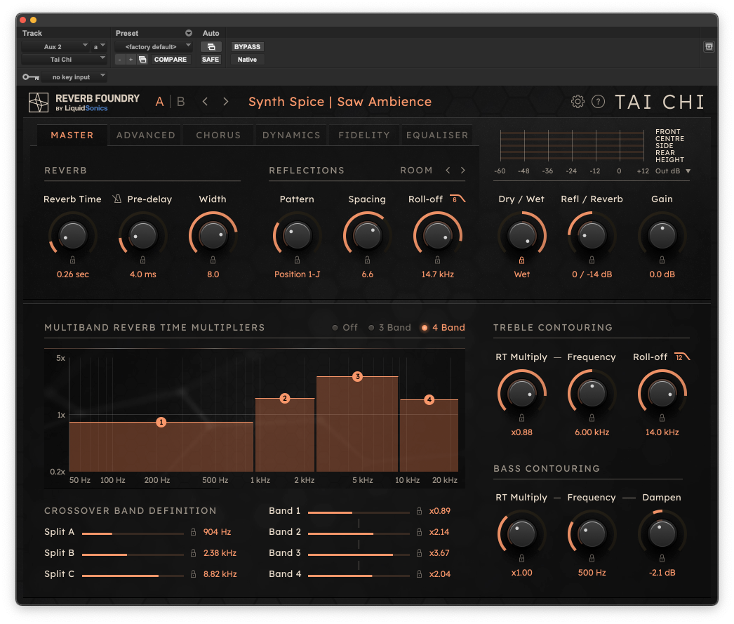Open the help question mark icon

pos(599,102)
